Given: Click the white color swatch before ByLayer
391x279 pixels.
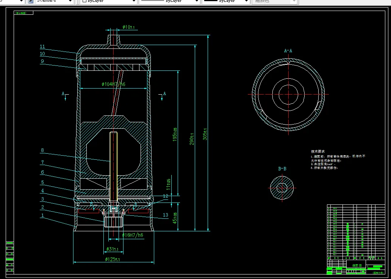Looking at the screenshot, I should click(84, 2).
